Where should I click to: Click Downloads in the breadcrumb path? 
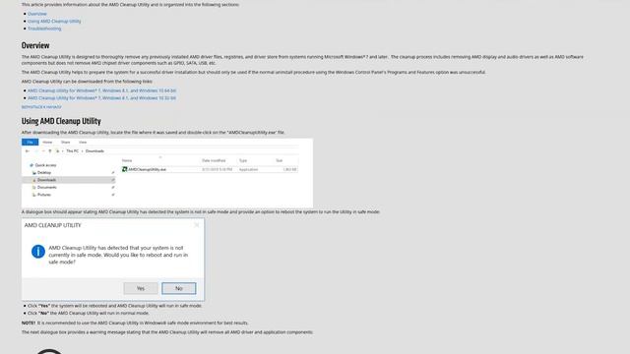point(94,151)
